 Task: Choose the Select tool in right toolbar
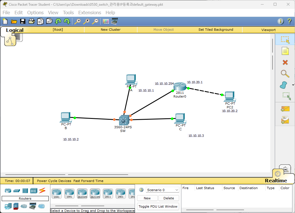(x=285, y=40)
